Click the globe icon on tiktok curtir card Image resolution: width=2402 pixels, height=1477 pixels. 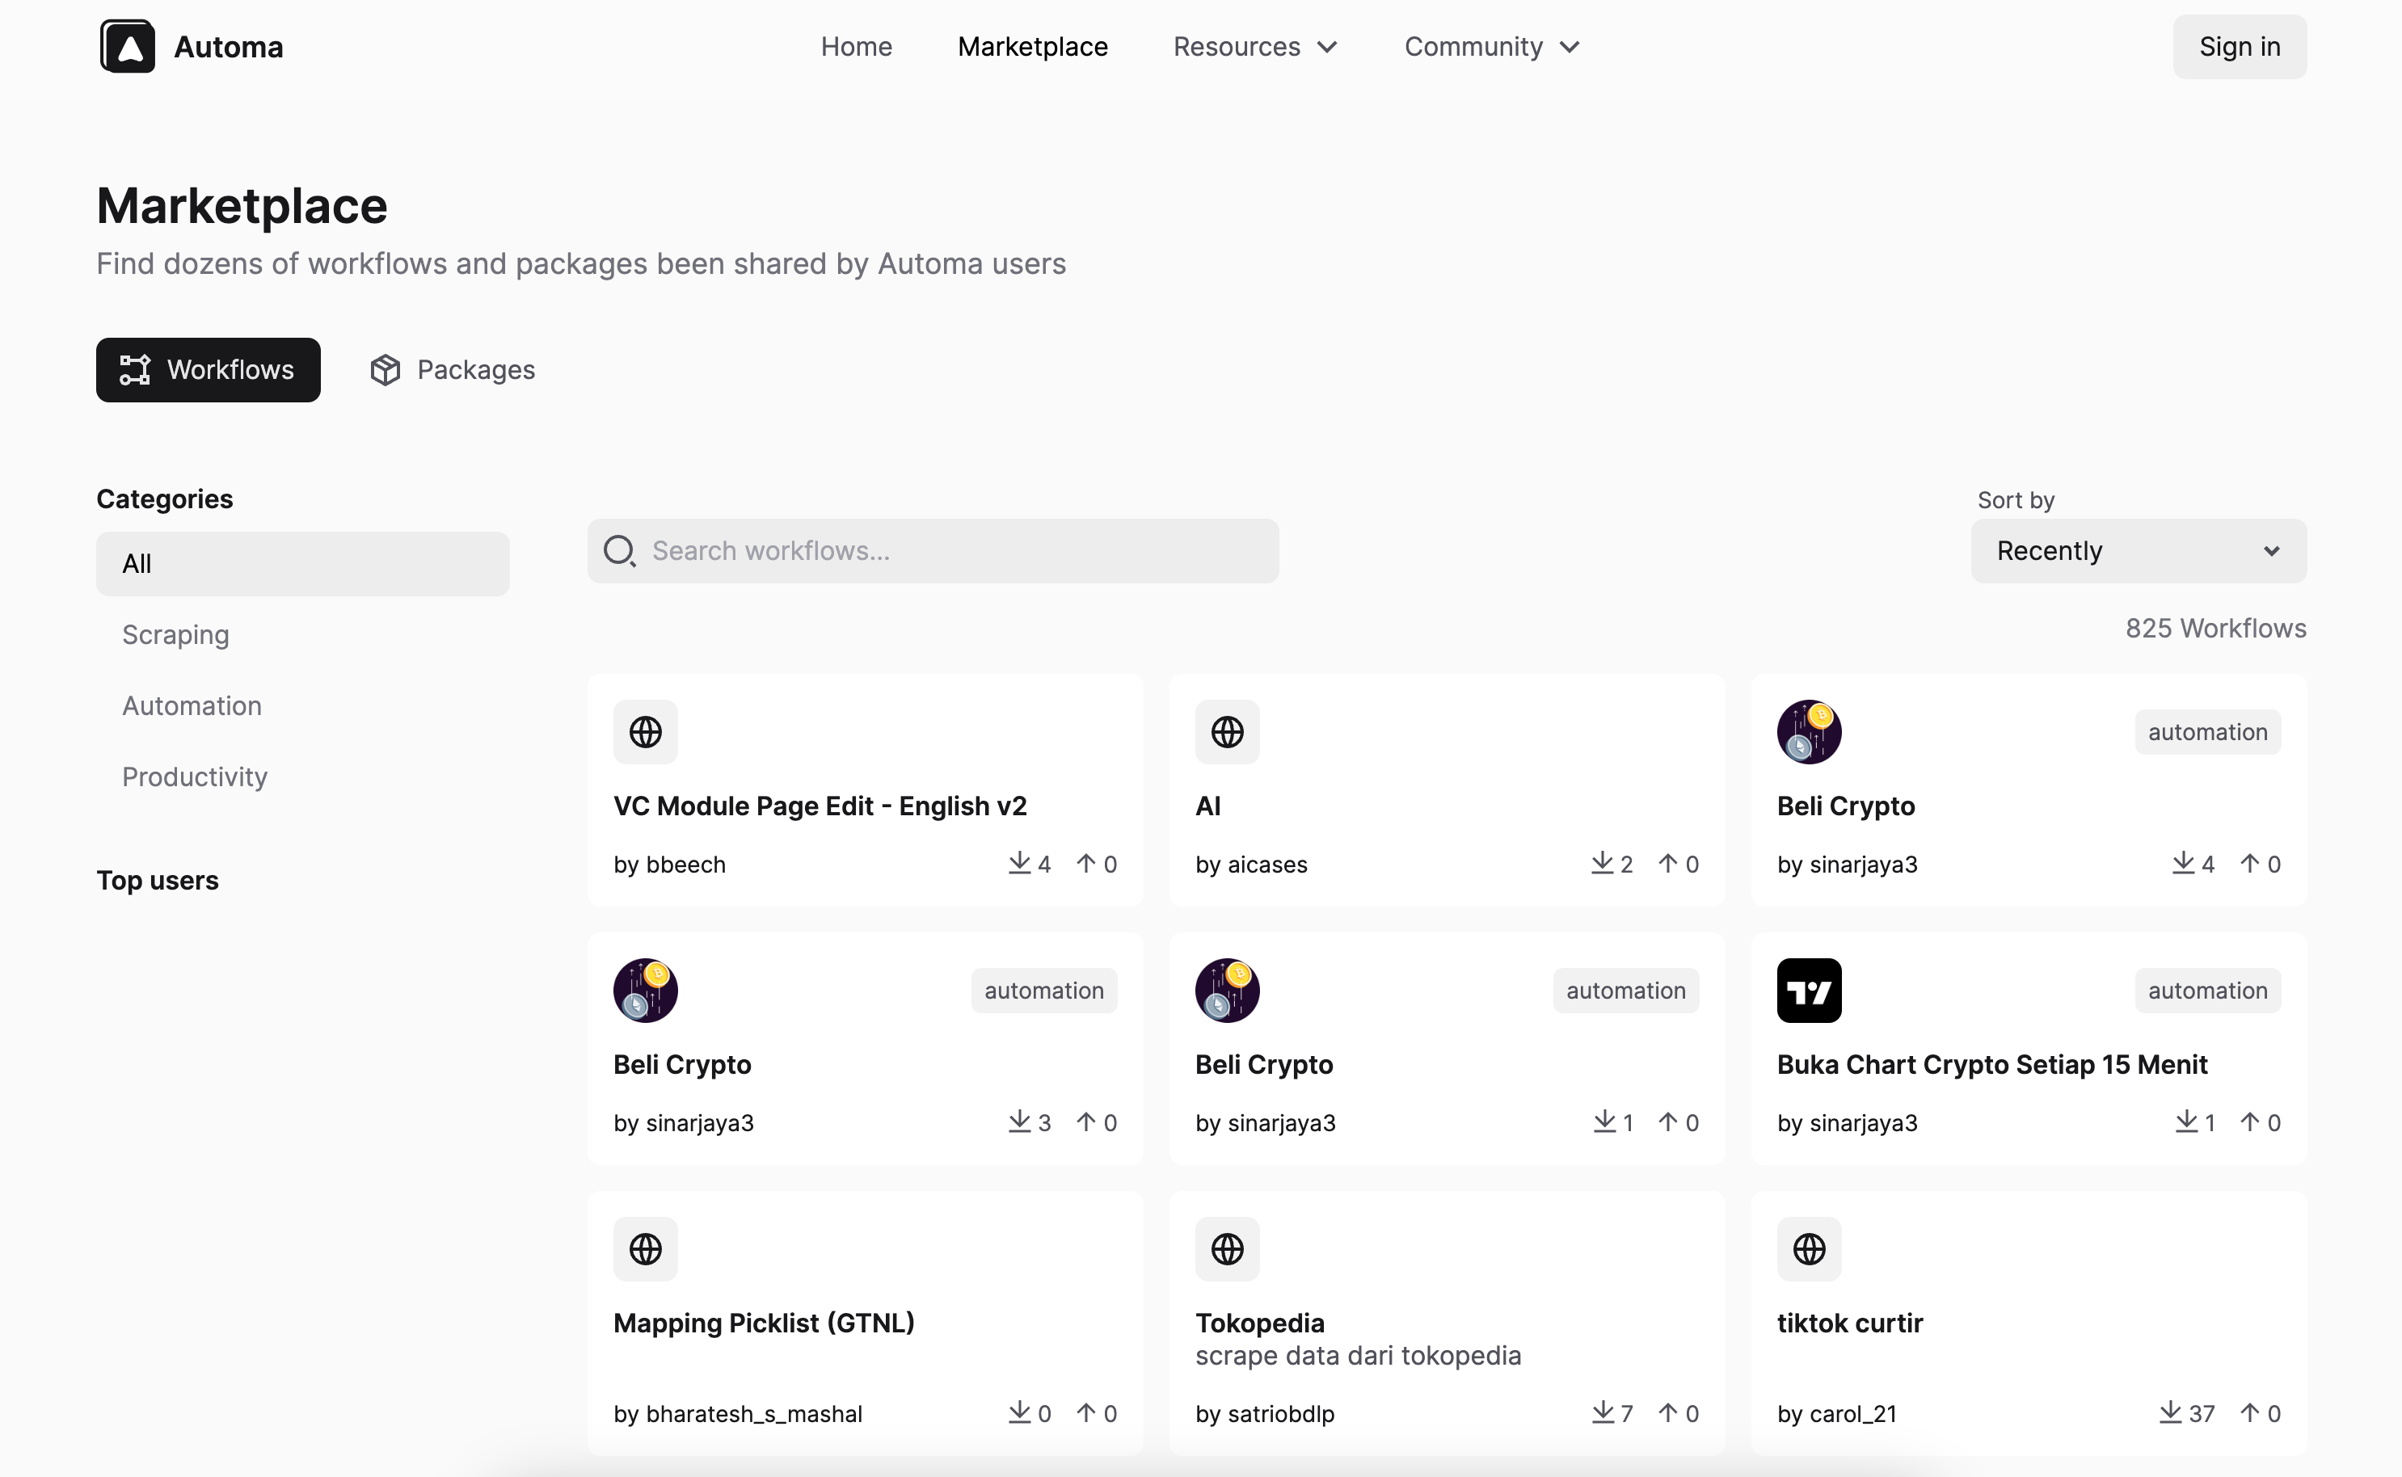pyautogui.click(x=1808, y=1248)
